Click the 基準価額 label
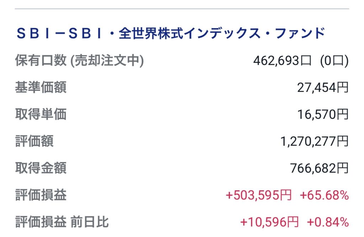 pyautogui.click(x=41, y=87)
